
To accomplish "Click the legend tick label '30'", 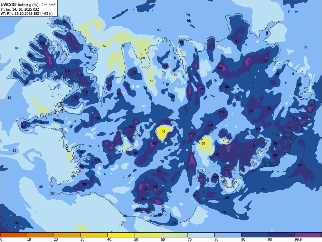I will click(x=82, y=239).
